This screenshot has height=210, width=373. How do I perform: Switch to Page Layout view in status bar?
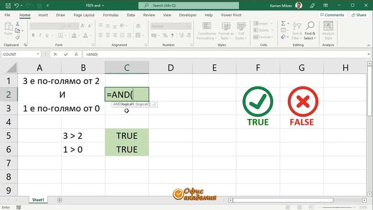(299, 208)
